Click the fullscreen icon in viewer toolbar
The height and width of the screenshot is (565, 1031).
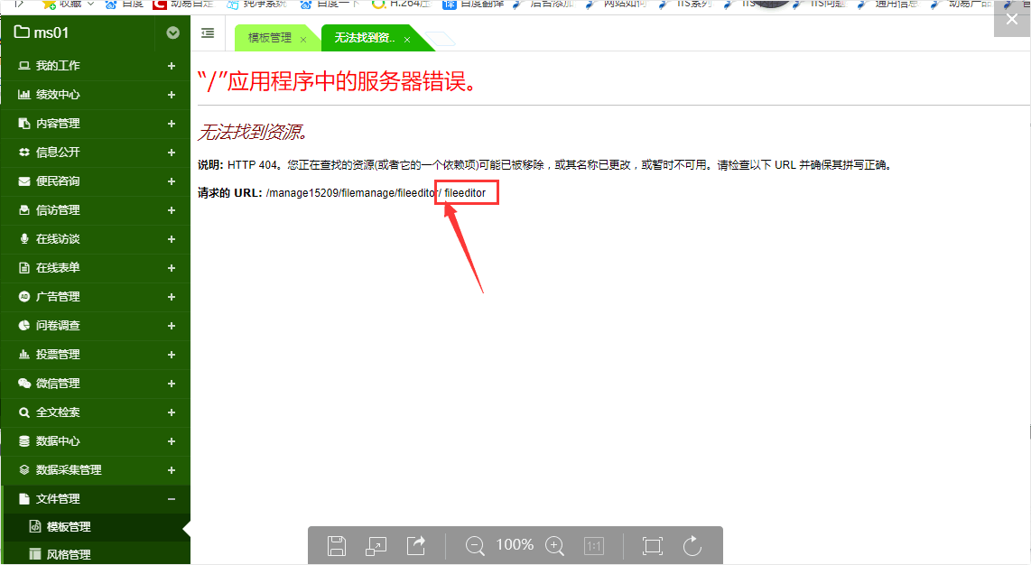(x=652, y=545)
